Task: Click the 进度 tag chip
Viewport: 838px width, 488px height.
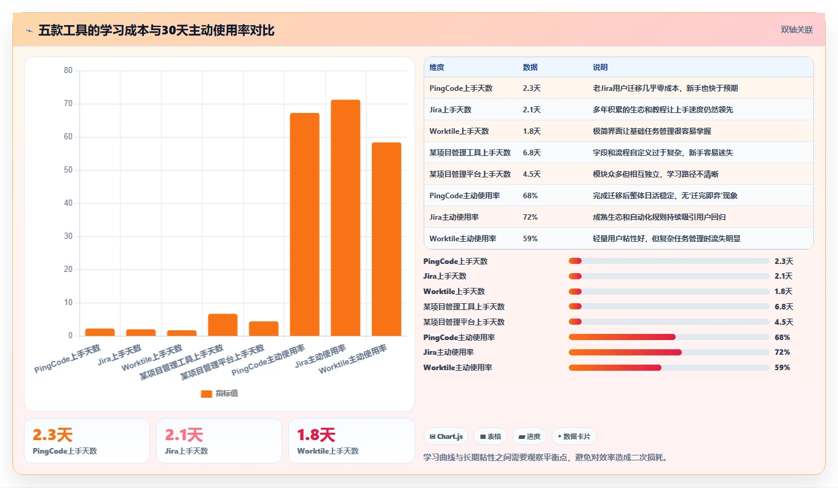Action: [x=529, y=436]
